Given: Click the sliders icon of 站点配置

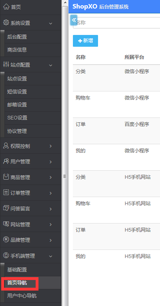Looking at the screenshot, I should click(6, 64).
